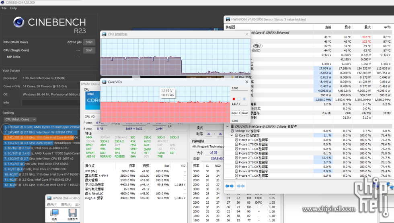
Task: Select ranking entry 12 11th Gen Core i7-1165G7 1.69 GHz
Action: (x=41, y=185)
